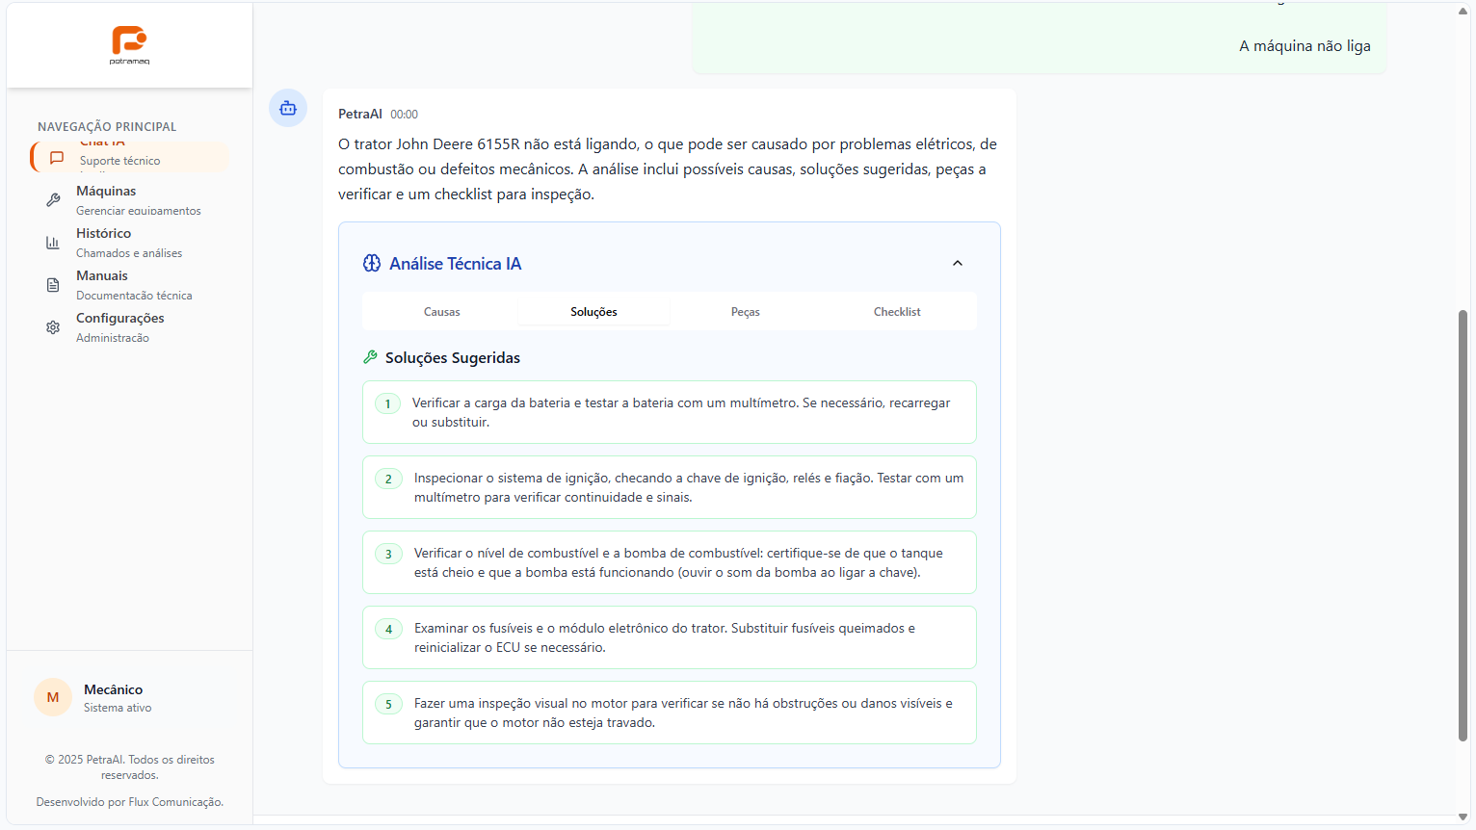Click wrench icon next to Soluções Sugeridas
The image size is (1476, 830).
click(370, 357)
